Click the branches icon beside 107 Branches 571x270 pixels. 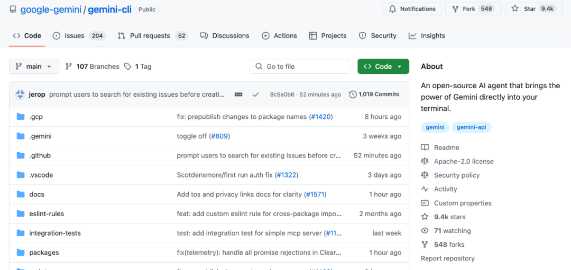(x=68, y=67)
